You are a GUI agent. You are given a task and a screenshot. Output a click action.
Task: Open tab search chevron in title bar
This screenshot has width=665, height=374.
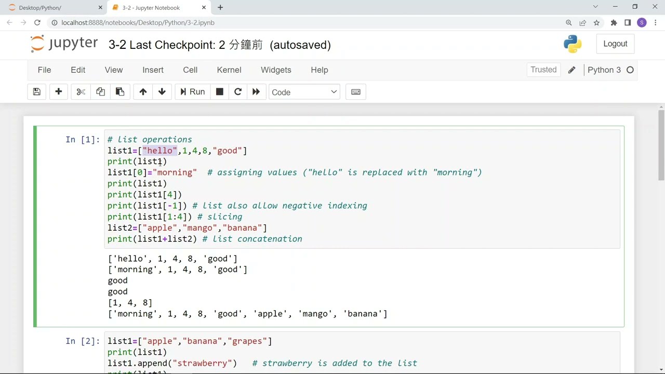[x=595, y=7]
